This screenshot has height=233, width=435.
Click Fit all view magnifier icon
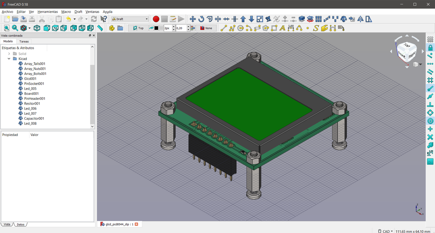(7, 28)
